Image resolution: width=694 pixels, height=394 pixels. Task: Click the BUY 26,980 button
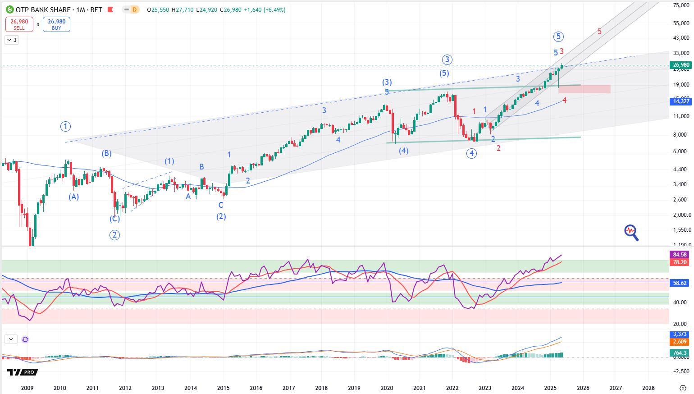coord(56,24)
